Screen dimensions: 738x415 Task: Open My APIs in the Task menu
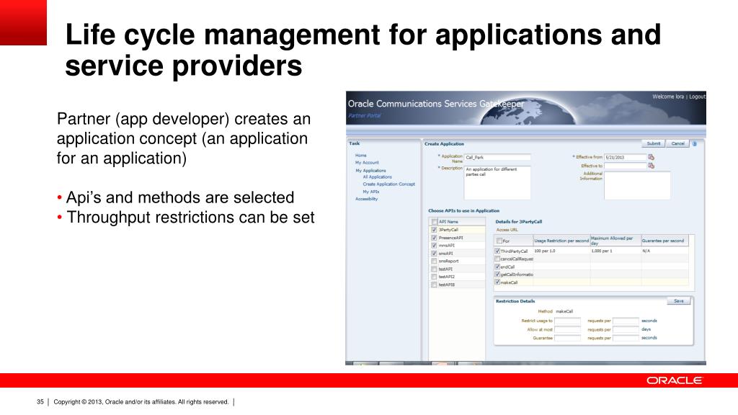click(x=370, y=192)
